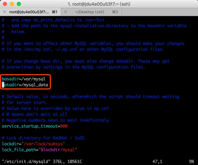Click the ⌘2 shortcut label on second tab

[115, 12]
